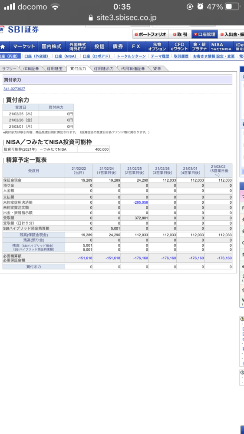The width and height of the screenshot is (244, 434).
Task: Click account number link 341-0273627
Action: click(14, 89)
